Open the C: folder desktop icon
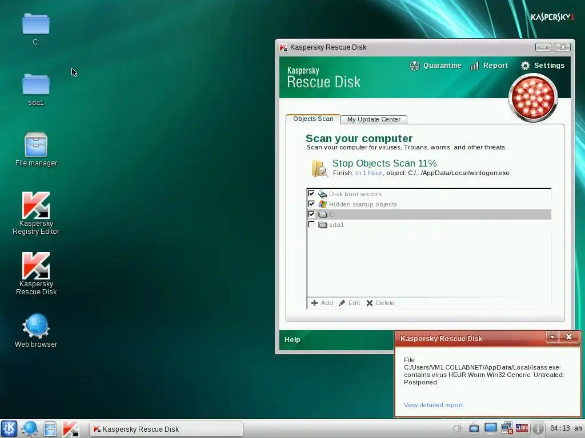This screenshot has height=438, width=585. [x=36, y=29]
